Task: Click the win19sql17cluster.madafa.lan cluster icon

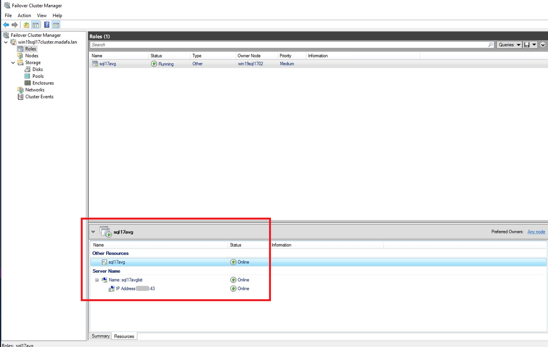Action: point(13,42)
